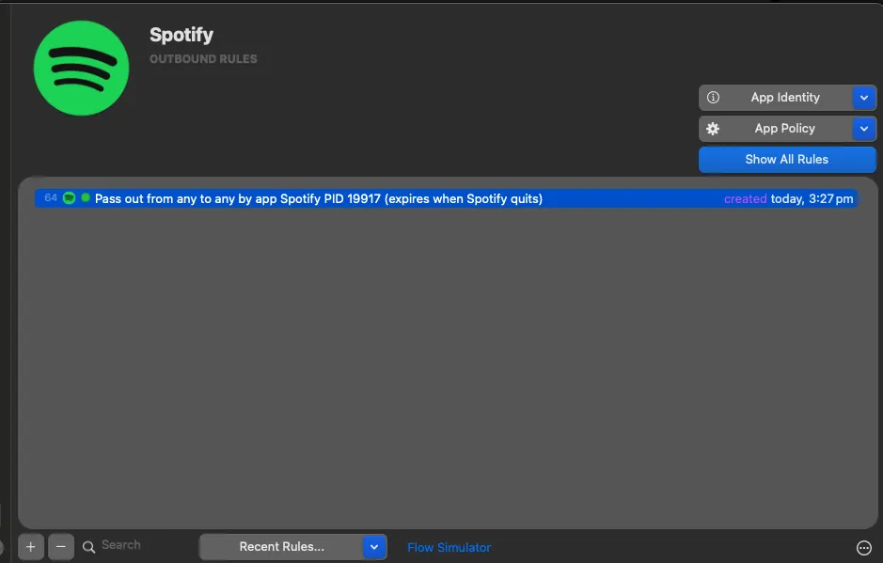This screenshot has height=563, width=883.
Task: Open the Flow Simulator link
Action: (449, 547)
